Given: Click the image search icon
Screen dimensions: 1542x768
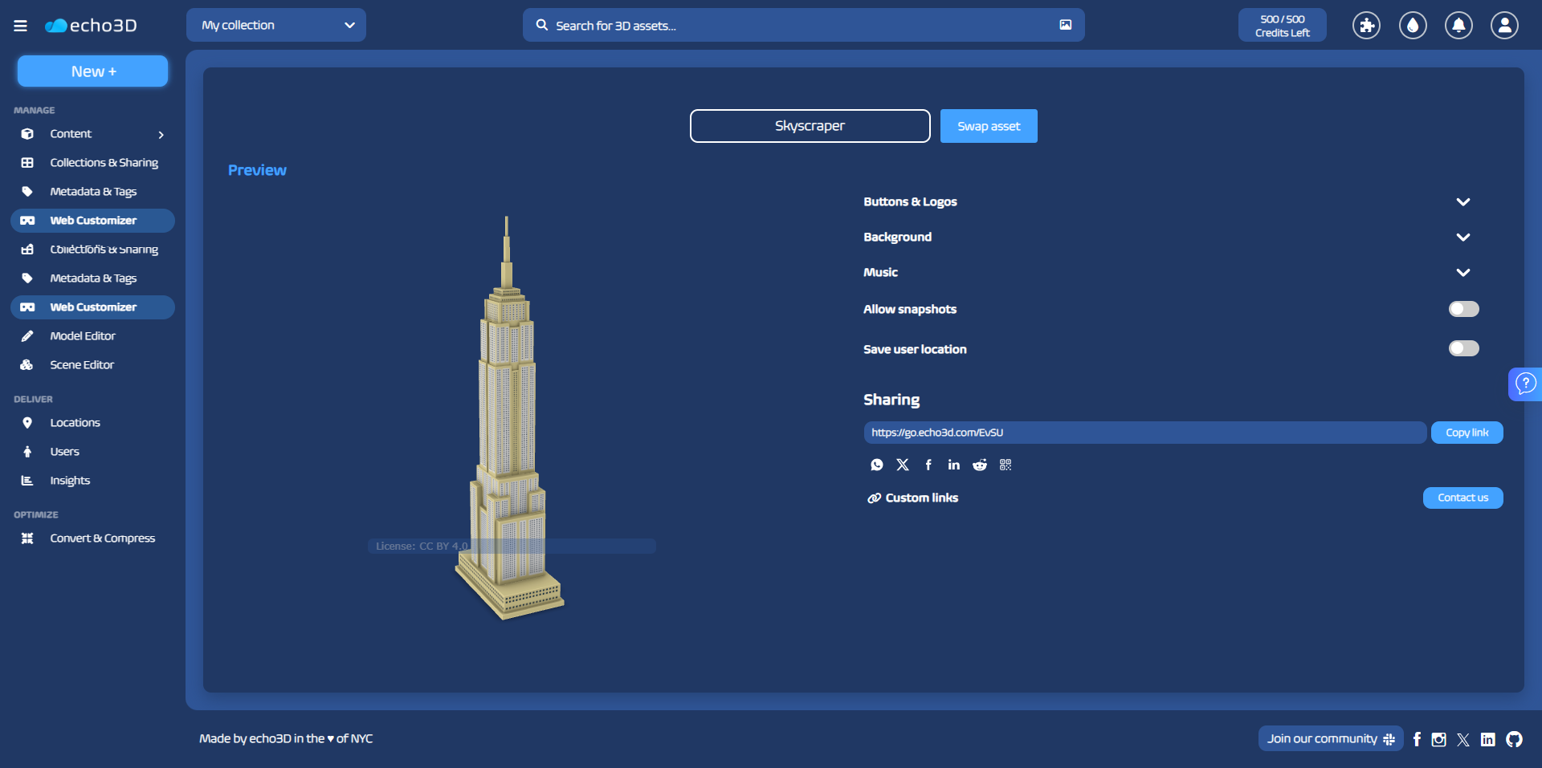Looking at the screenshot, I should pyautogui.click(x=1065, y=25).
